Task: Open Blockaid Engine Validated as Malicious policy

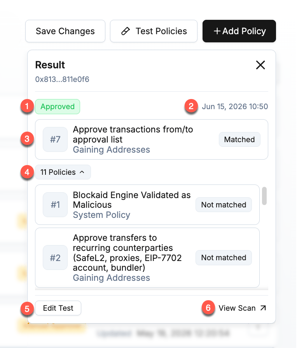Action: [147, 205]
